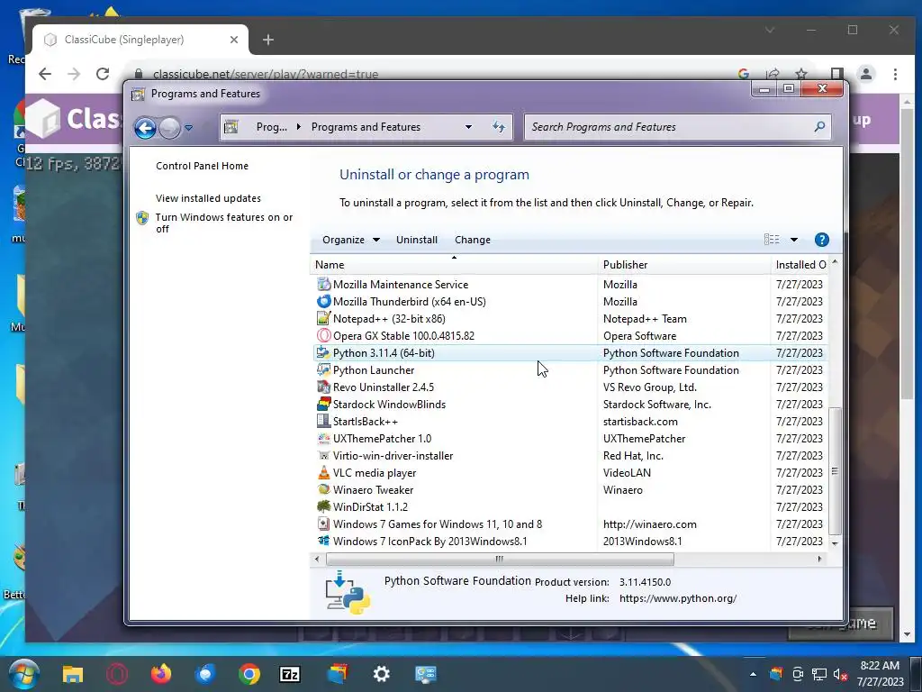Click the taskbar clock showing 8:22 AM
Screen dimensions: 922x692
click(880, 674)
